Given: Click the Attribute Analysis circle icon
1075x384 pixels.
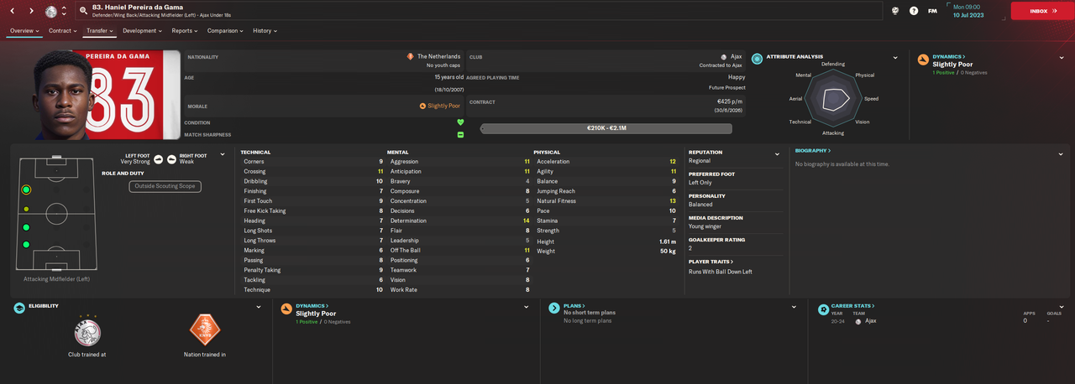Looking at the screenshot, I should (758, 59).
